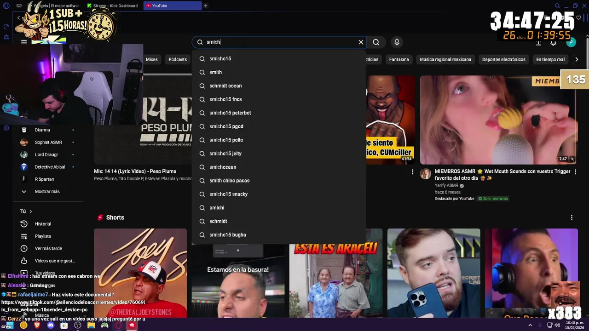
Task: Open 'Ver más tarde' list
Action: pyautogui.click(x=47, y=249)
